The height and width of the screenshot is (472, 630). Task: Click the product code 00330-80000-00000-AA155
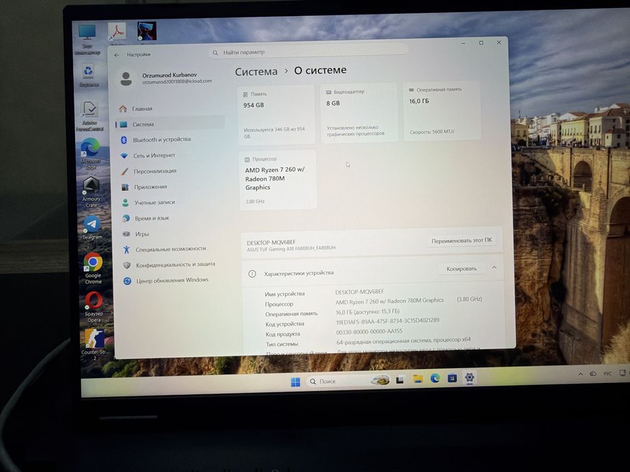pos(369,332)
